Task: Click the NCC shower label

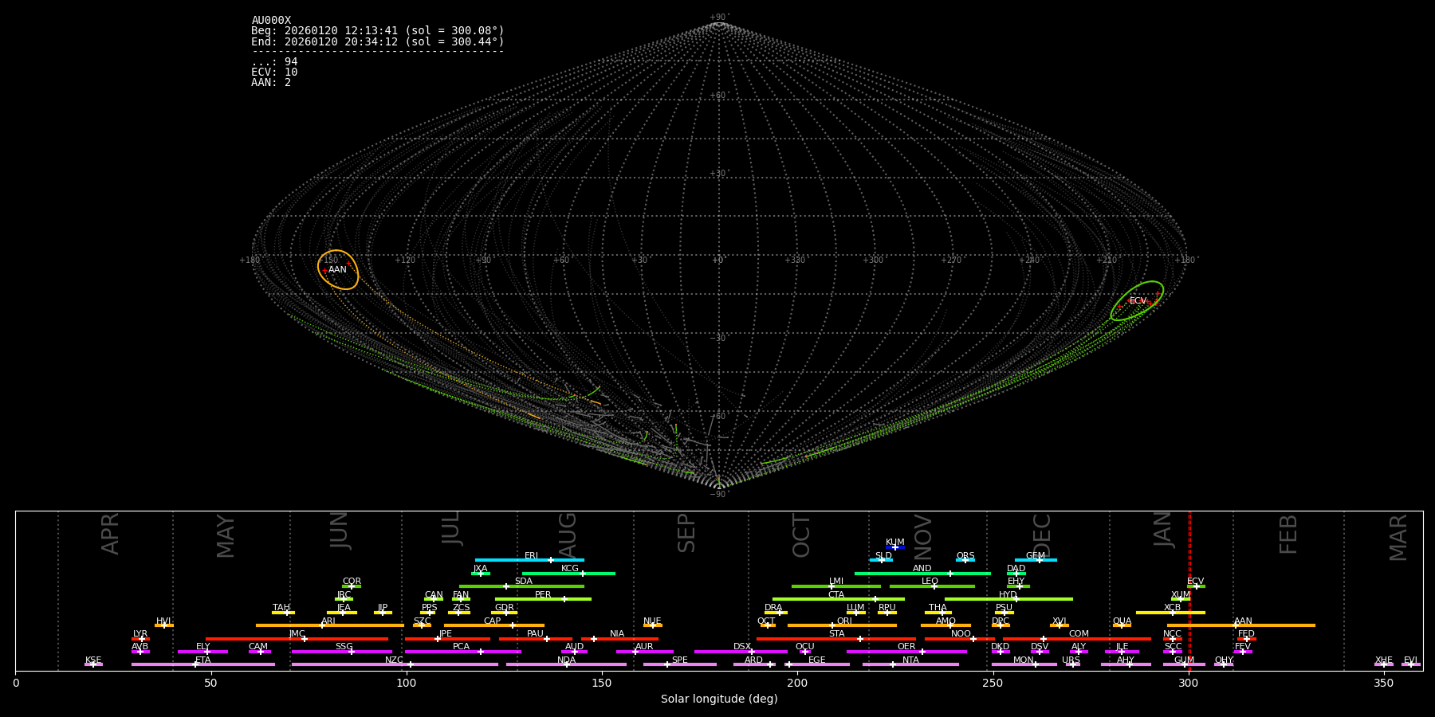Action: 1172,634
